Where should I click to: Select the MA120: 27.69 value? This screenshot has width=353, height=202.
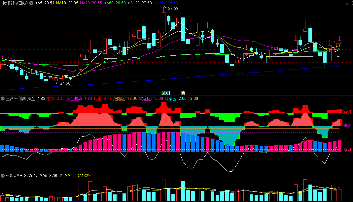tap(140, 3)
